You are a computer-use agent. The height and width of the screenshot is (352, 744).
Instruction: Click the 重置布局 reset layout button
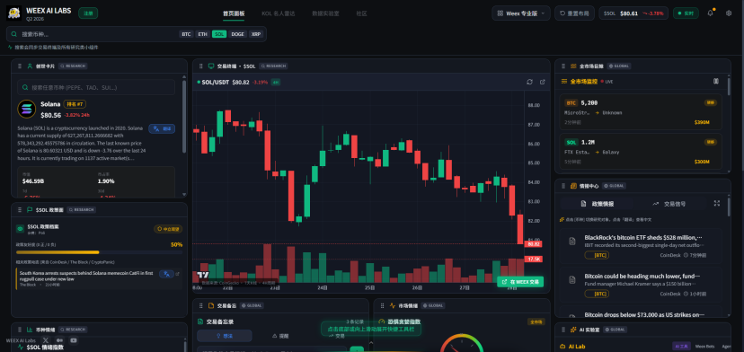pos(574,13)
